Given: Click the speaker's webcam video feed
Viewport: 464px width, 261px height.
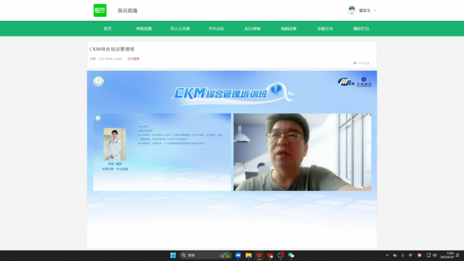Looking at the screenshot, I should pyautogui.click(x=302, y=152).
